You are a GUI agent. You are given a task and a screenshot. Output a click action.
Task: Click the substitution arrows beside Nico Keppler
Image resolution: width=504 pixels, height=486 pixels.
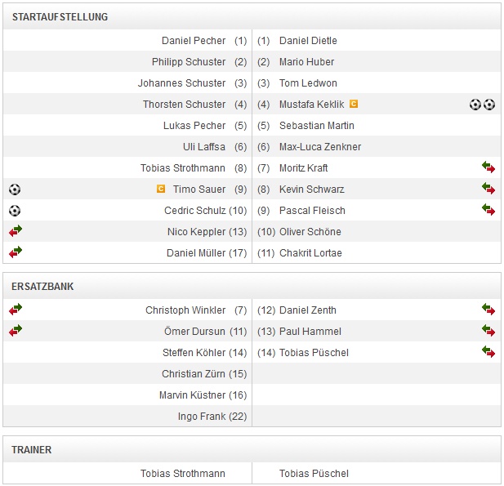[16, 232]
